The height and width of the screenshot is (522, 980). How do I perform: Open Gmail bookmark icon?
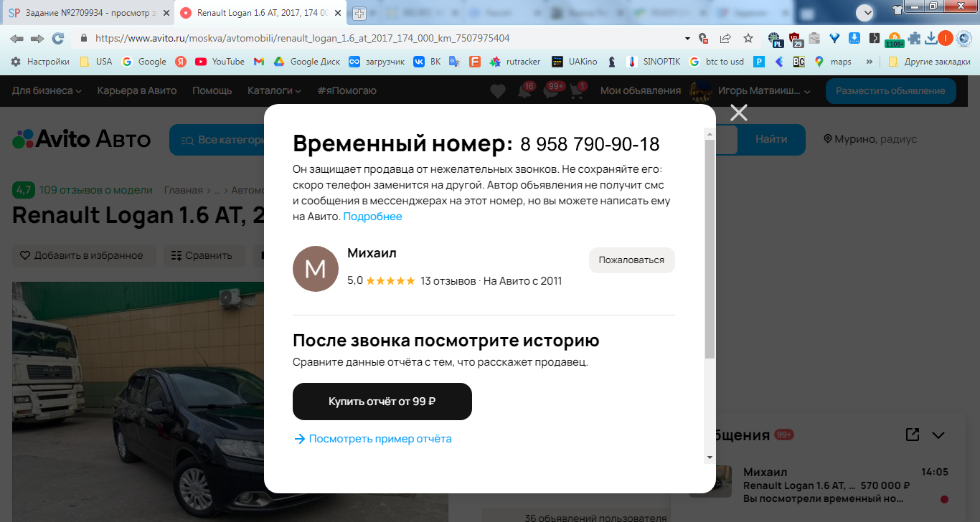point(259,62)
